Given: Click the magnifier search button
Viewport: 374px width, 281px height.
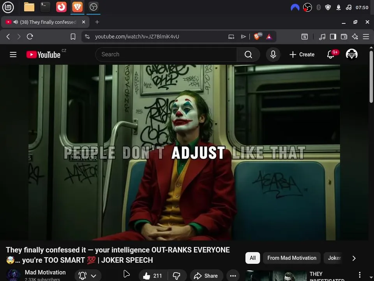Looking at the screenshot, I should pos(248,55).
